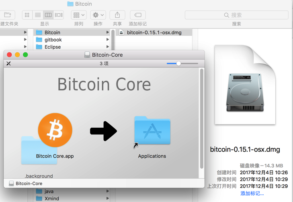Click the Finder column scrollbar
This screenshot has width=293, height=202.
click(x=113, y=40)
